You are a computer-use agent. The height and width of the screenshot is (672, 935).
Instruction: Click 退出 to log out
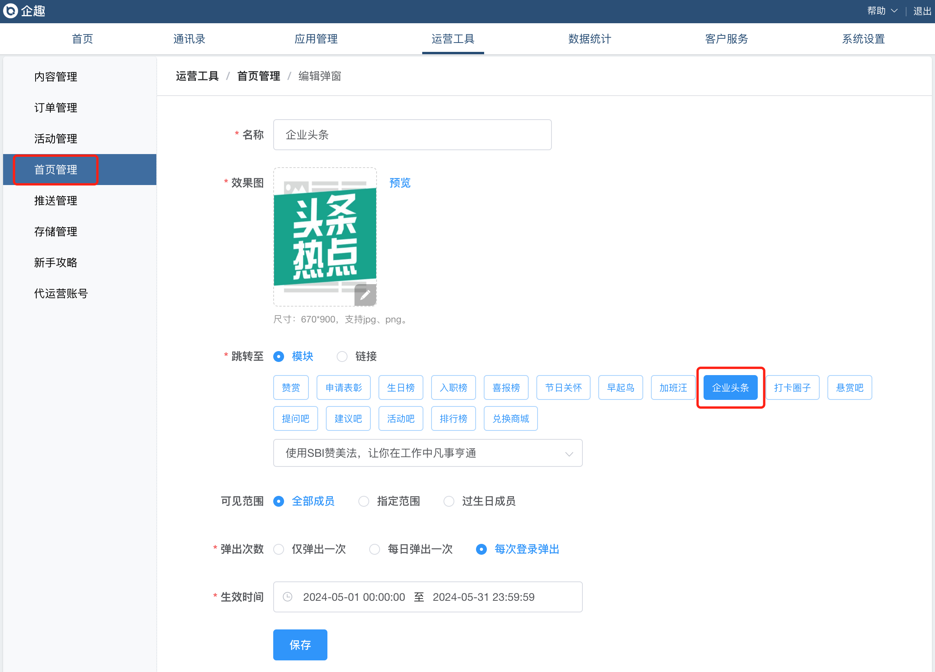(x=922, y=11)
